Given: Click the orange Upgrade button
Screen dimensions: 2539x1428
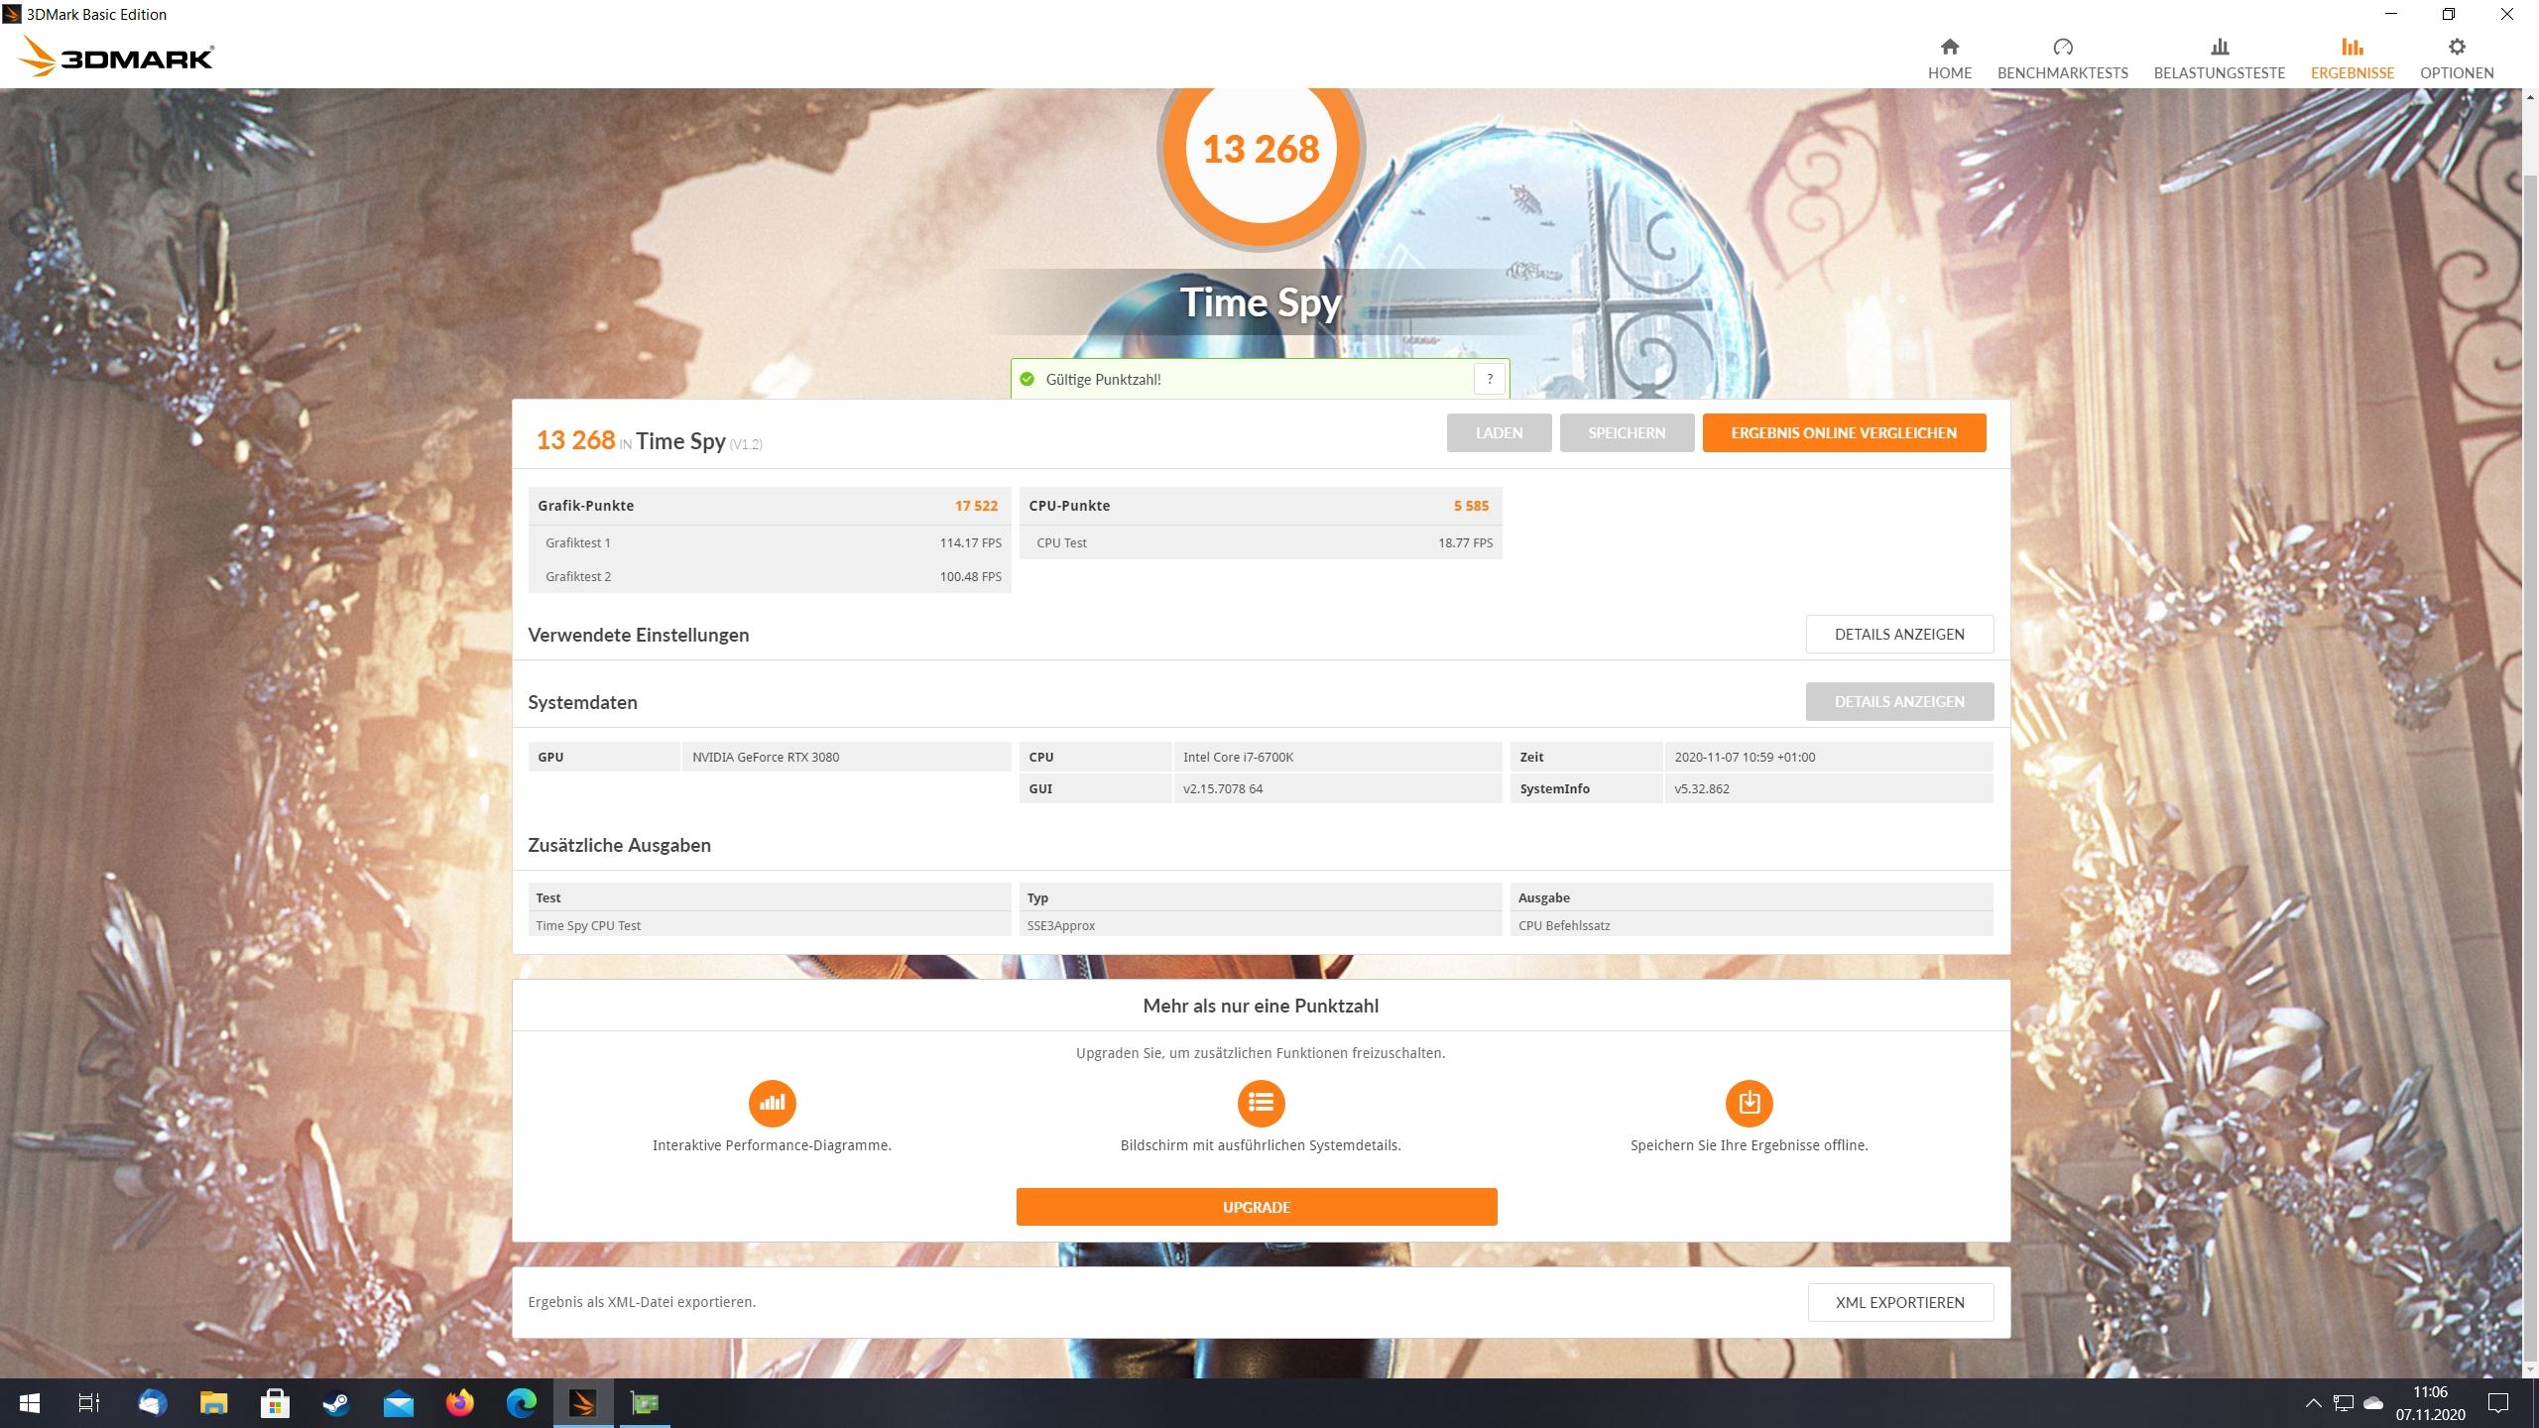Looking at the screenshot, I should click(1257, 1207).
